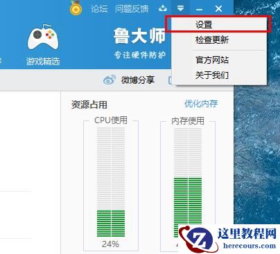Click 优化内存 link
This screenshot has width=280, height=254.
point(201,104)
